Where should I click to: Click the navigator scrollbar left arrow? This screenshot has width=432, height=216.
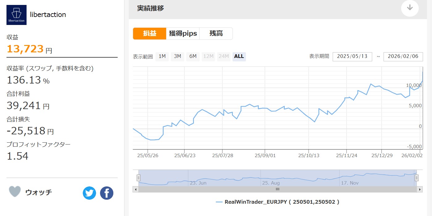tap(136, 189)
